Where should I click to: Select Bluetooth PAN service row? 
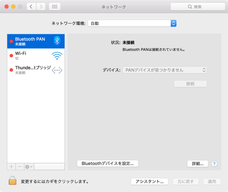36,41
